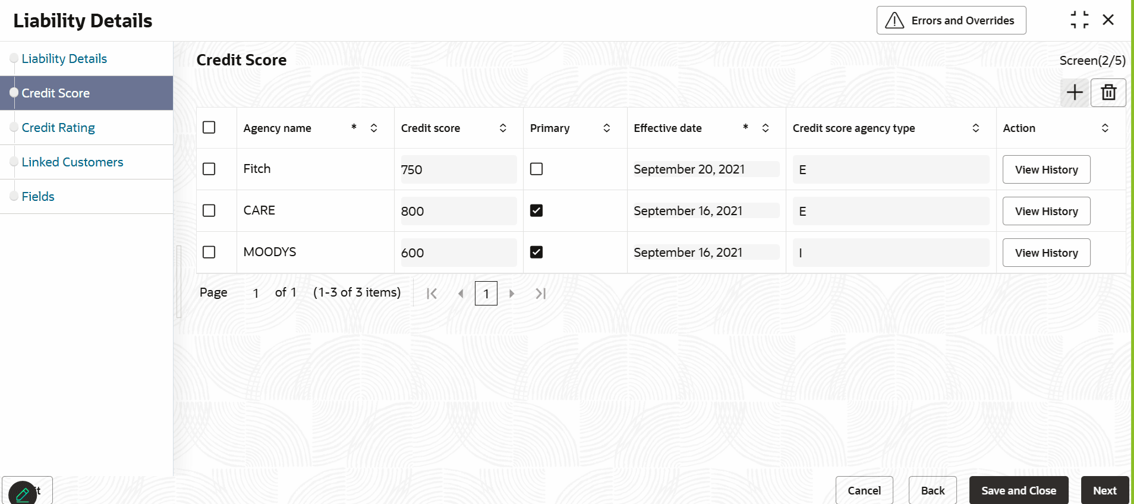Click the green pencil edit icon
The width and height of the screenshot is (1134, 504).
point(23,493)
